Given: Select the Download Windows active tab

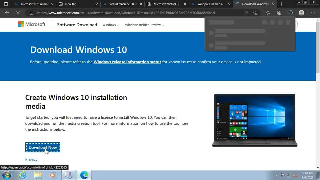Looking at the screenshot, I should pyautogui.click(x=255, y=4).
